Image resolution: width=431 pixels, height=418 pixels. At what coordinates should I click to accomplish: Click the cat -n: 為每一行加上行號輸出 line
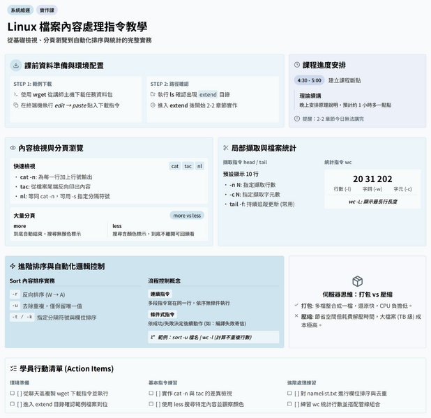56,177
